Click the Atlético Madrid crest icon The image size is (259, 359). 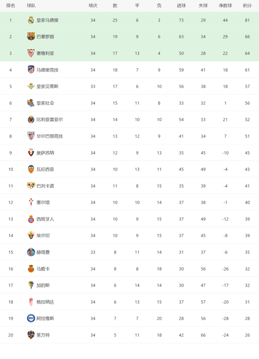31,70
